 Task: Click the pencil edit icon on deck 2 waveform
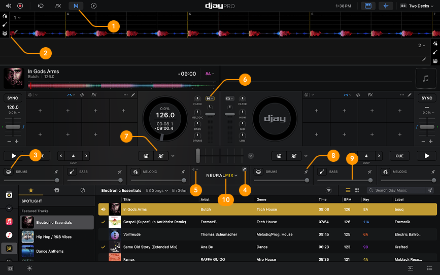pyautogui.click(x=424, y=59)
